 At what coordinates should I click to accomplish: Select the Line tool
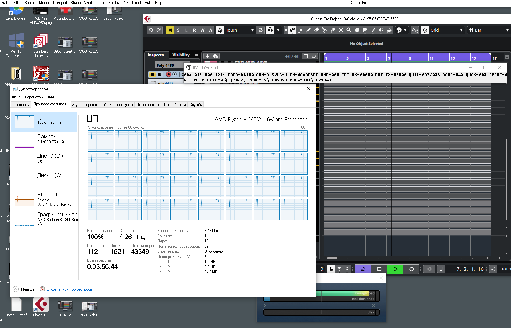373,30
